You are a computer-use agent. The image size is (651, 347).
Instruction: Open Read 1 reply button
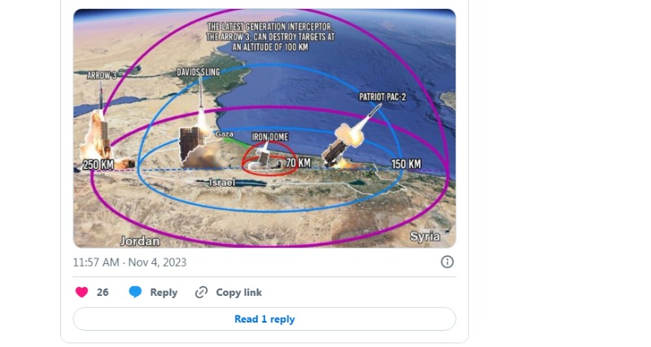tap(264, 319)
